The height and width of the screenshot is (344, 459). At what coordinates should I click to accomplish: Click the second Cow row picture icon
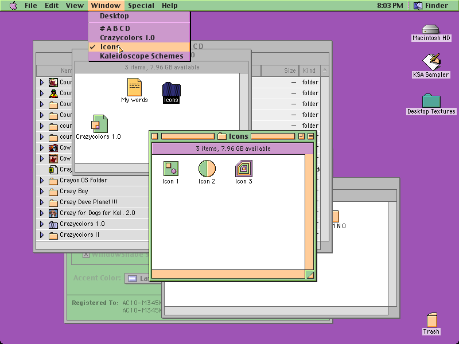53,159
